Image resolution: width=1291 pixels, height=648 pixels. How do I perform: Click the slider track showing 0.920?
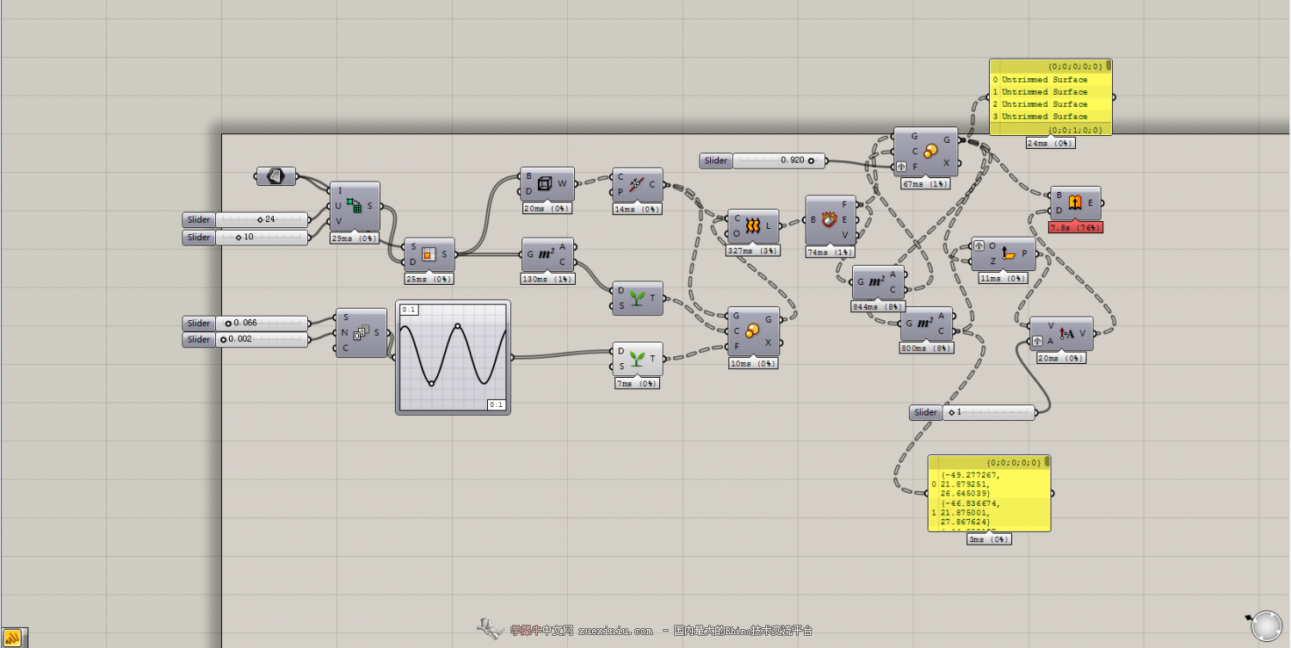779,160
